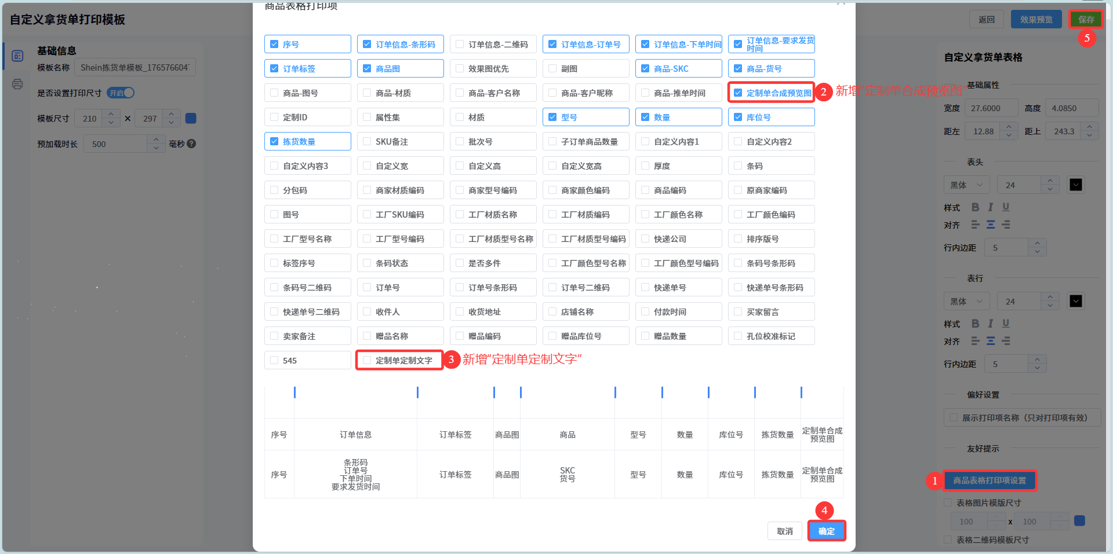Click the 取消 cancel button
This screenshot has height=554, width=1113.
784,531
